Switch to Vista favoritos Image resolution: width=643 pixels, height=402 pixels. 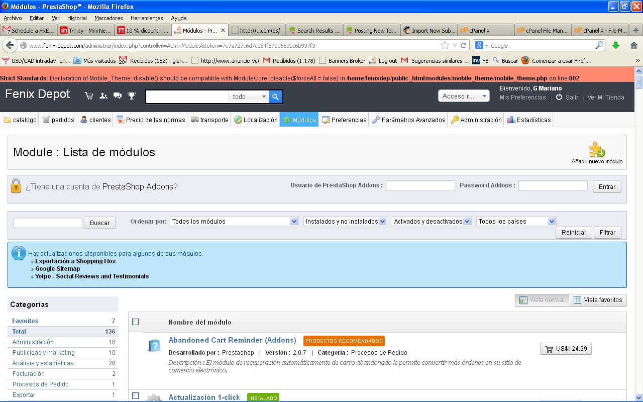pos(598,300)
